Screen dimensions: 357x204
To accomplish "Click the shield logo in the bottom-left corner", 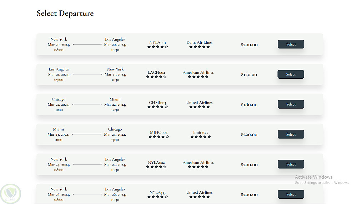I will point(10,193).
